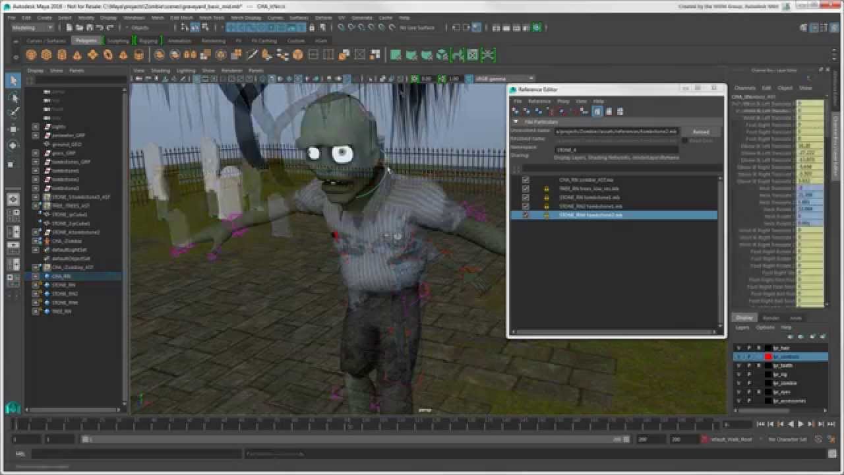This screenshot has width=844, height=475.
Task: Create a polygon cube from the shelf
Action: pyautogui.click(x=46, y=55)
